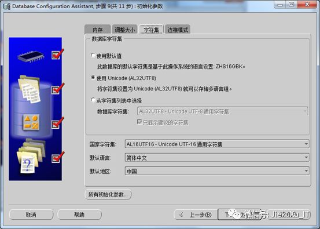Screen dimensions: 320x229
Task: Click the documents on database icon
Action: click(x=30, y=89)
